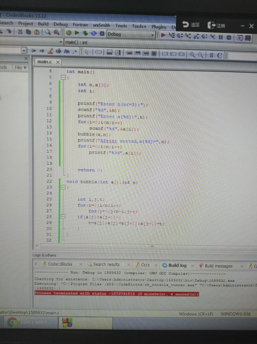Click the highlight marker pen icon
Viewport: 257px width, 344px height.
(x=50, y=51)
